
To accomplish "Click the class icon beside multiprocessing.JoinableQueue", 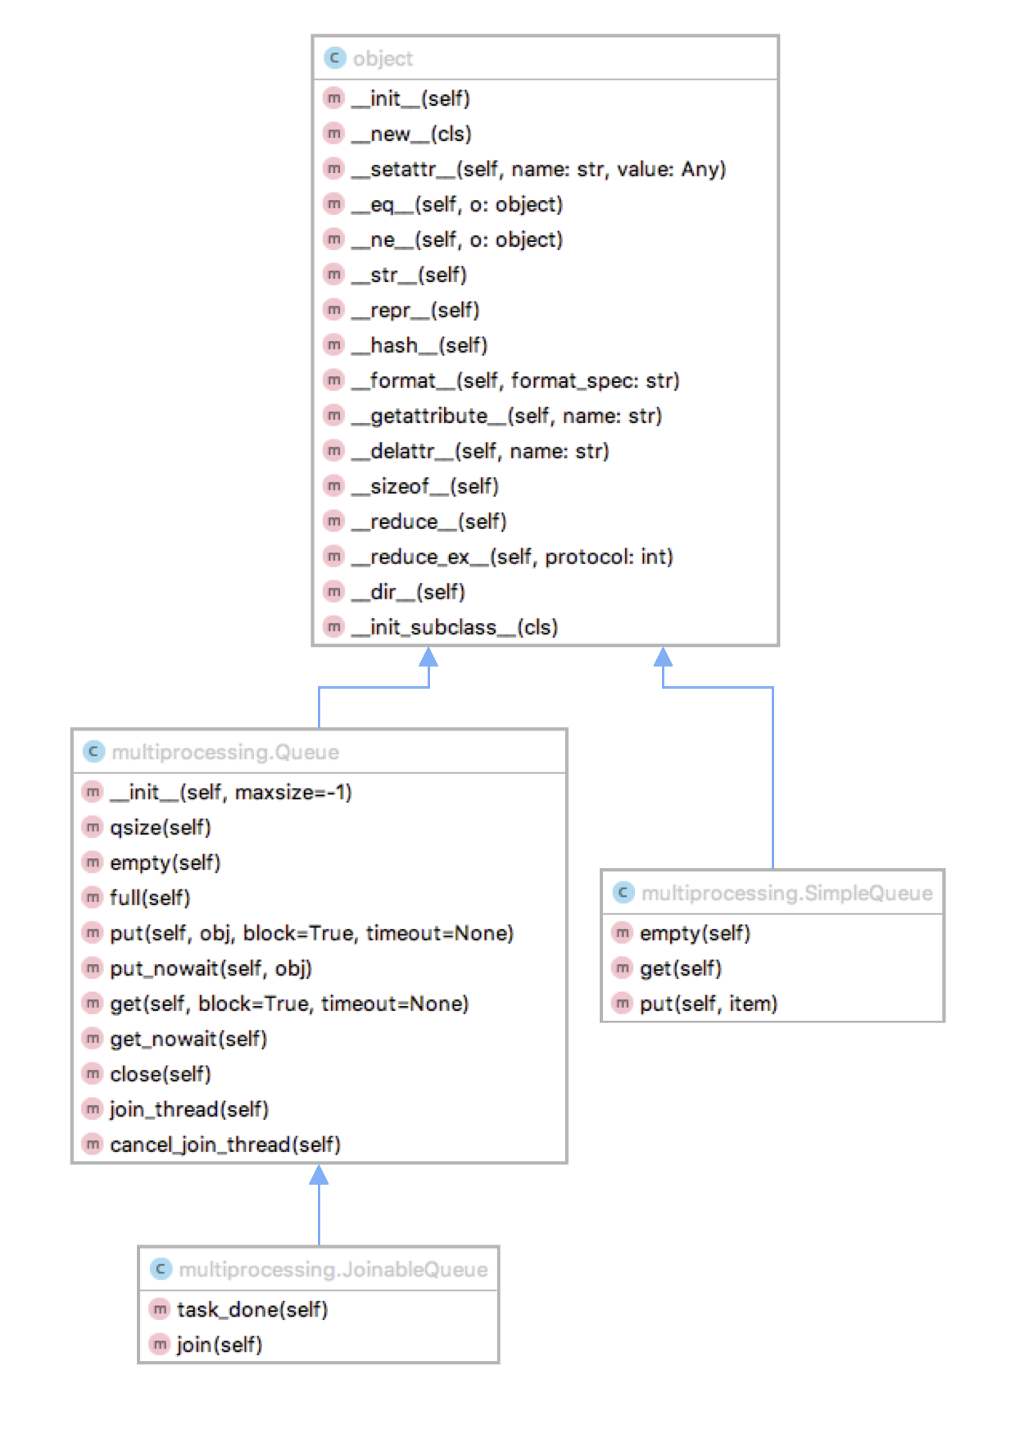I will point(161,1268).
